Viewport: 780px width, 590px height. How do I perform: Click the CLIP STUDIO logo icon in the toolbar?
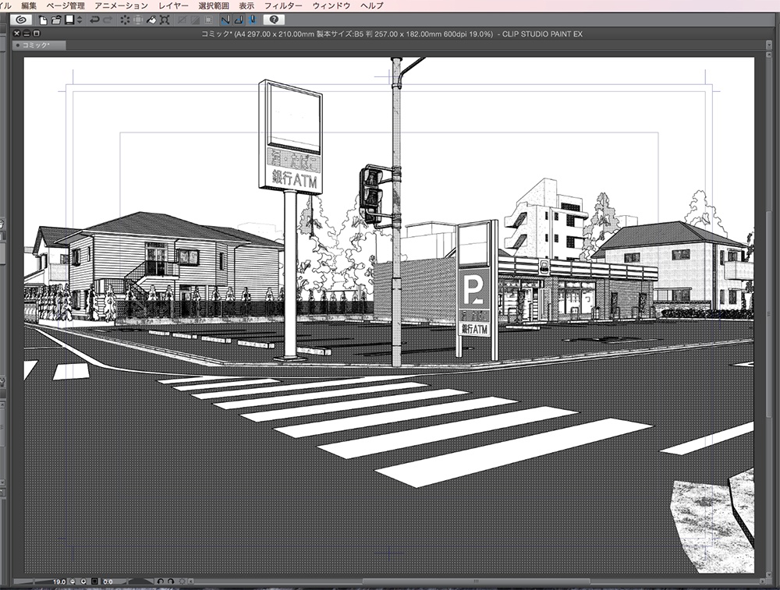(x=22, y=20)
